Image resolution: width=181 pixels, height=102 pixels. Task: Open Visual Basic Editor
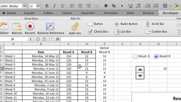pyautogui.click(x=4, y=28)
